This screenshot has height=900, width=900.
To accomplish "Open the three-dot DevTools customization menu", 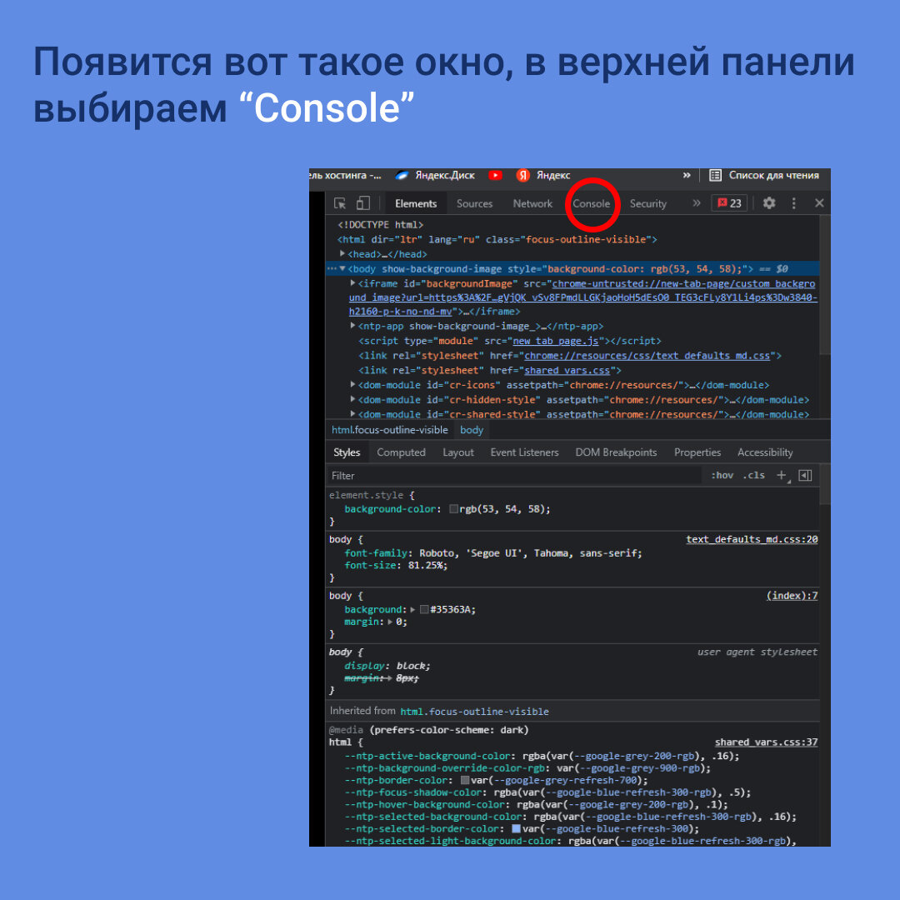I will (793, 202).
